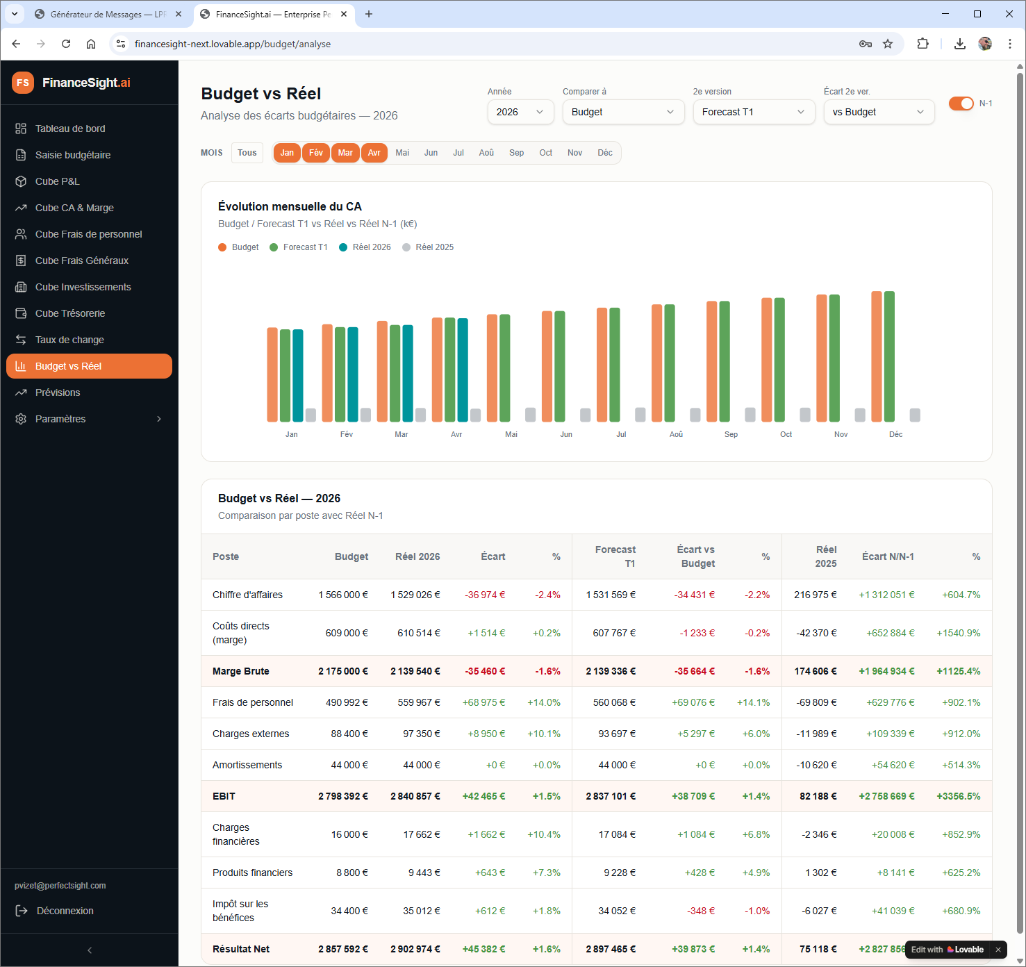Switch to Générateur de Messages tab
The image size is (1026, 967).
108,14
